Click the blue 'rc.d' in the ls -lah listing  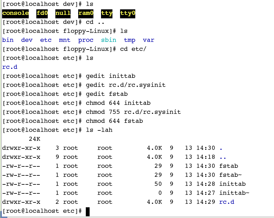coord(227,202)
